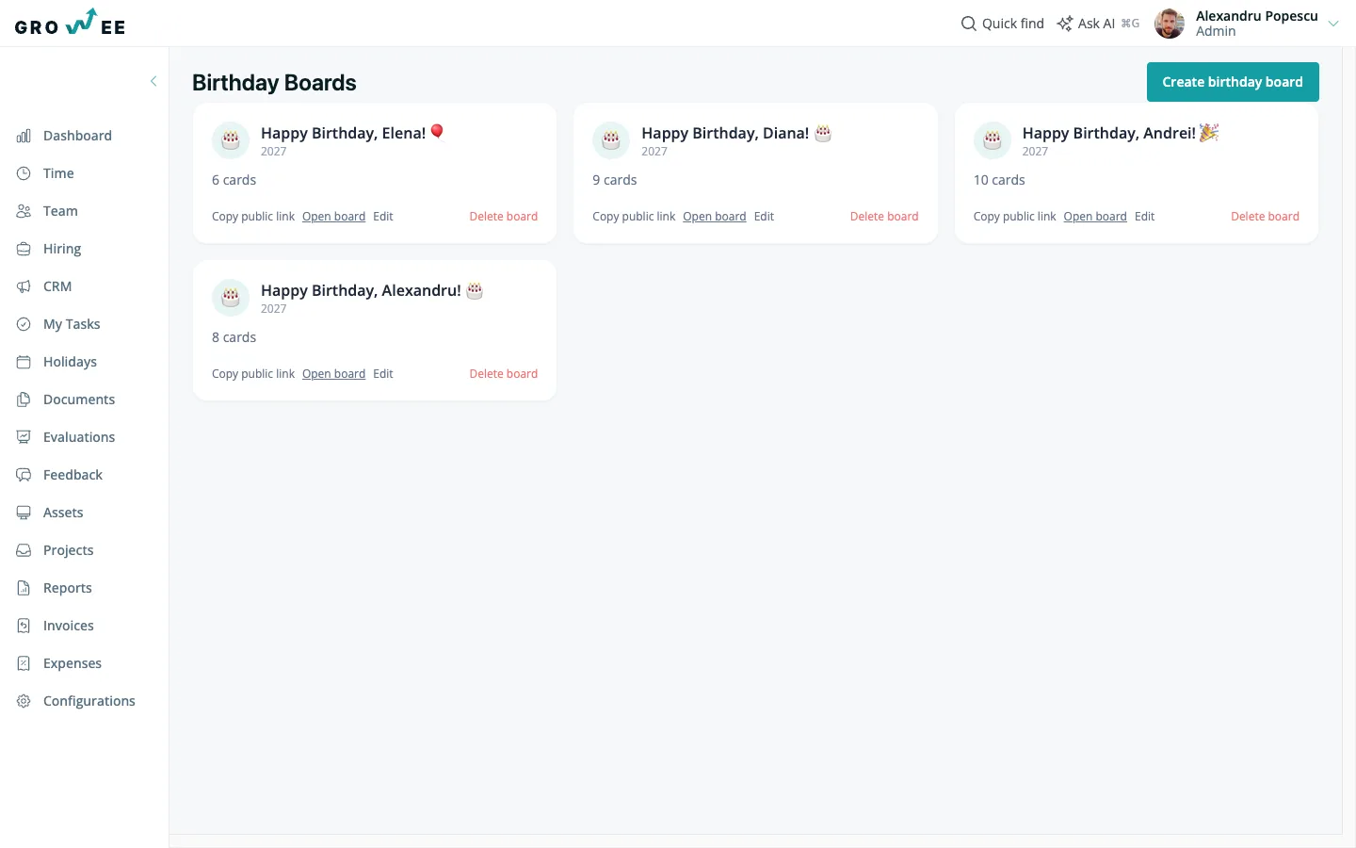This screenshot has height=848, width=1356.
Task: Collapse the sidebar with the chevron
Action: pyautogui.click(x=153, y=81)
